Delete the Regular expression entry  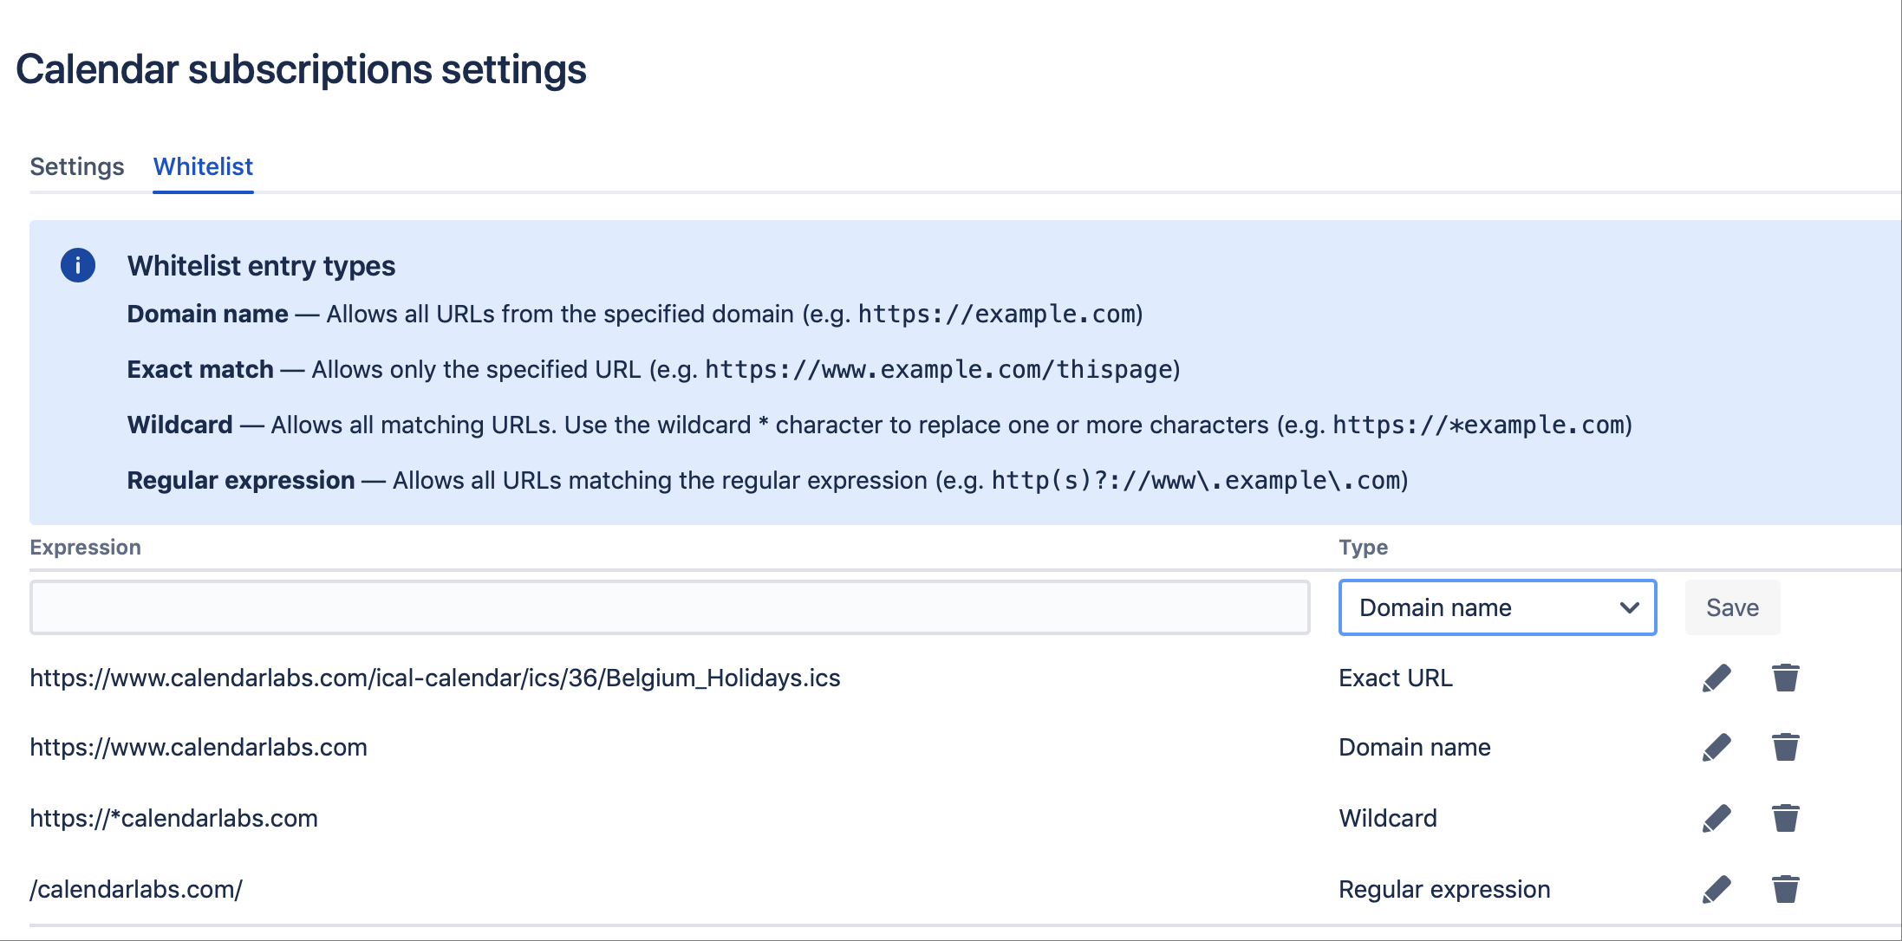click(x=1785, y=890)
